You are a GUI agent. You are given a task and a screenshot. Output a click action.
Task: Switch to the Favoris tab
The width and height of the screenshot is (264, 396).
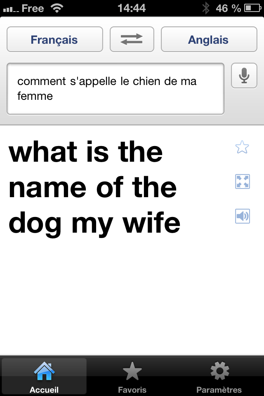pos(132,377)
